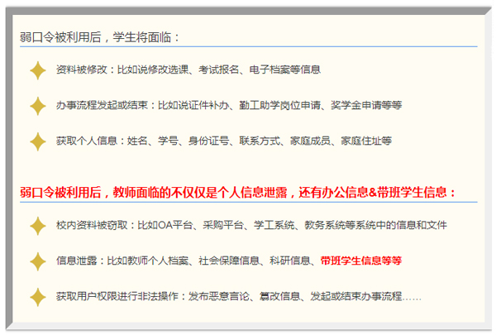
Task: Click the line 获取个人信息：姓名、学号、身份证号
Action: [224, 141]
